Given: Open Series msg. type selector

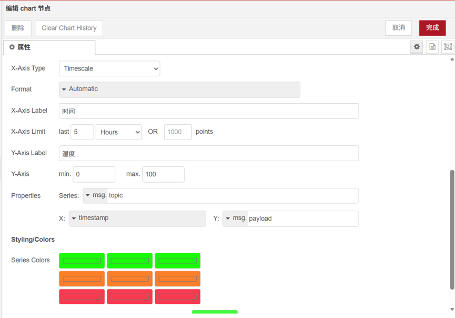Looking at the screenshot, I should [95, 195].
